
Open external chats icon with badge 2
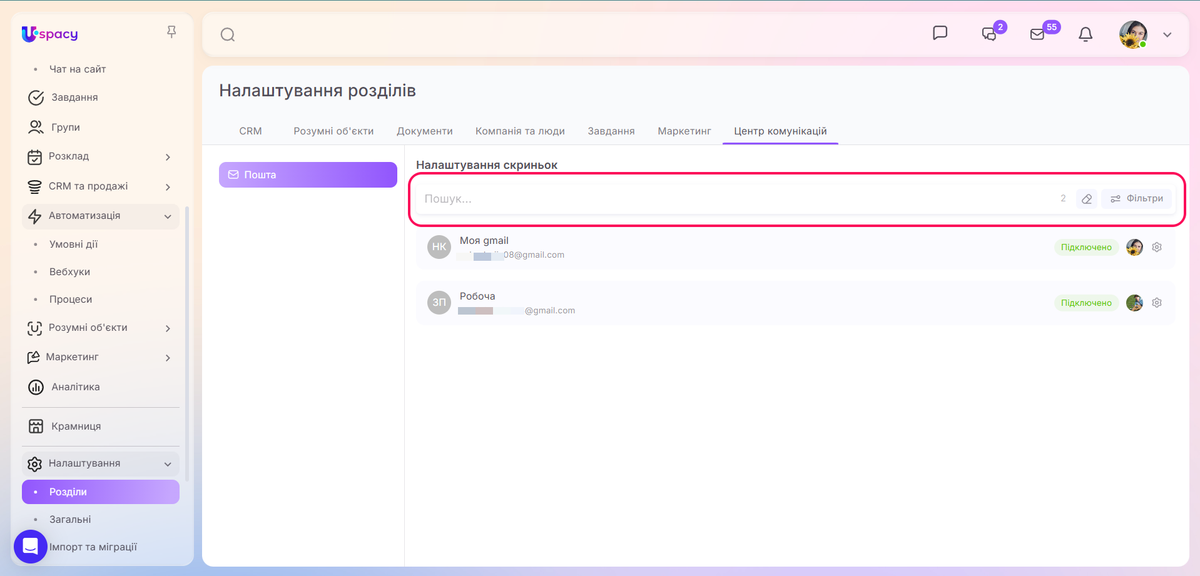990,34
